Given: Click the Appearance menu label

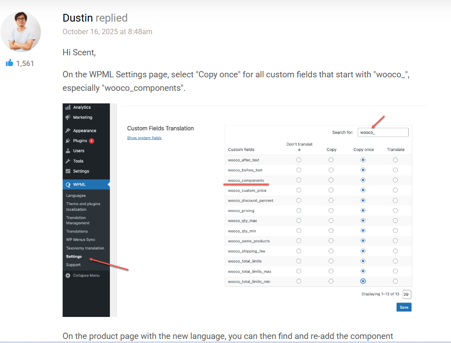Looking at the screenshot, I should coord(85,130).
